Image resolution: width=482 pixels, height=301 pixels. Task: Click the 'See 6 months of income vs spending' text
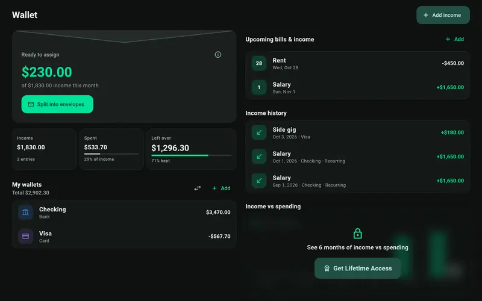(x=357, y=247)
